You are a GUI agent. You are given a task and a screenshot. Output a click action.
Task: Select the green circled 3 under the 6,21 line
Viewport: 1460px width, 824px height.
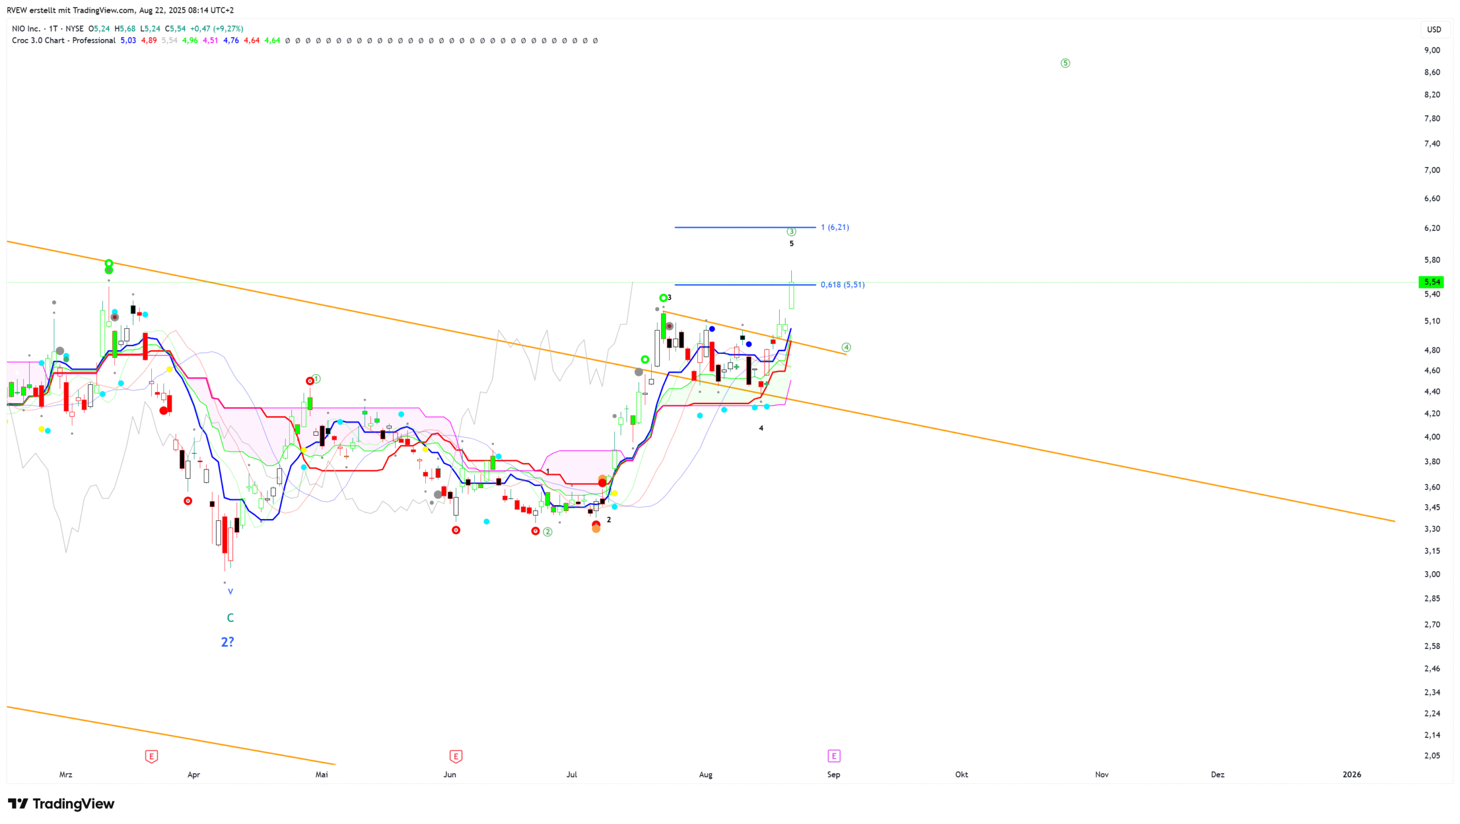tap(791, 232)
